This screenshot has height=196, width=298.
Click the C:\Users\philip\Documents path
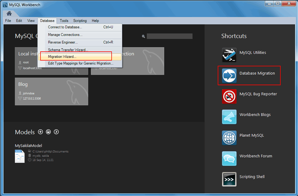pos(50,152)
